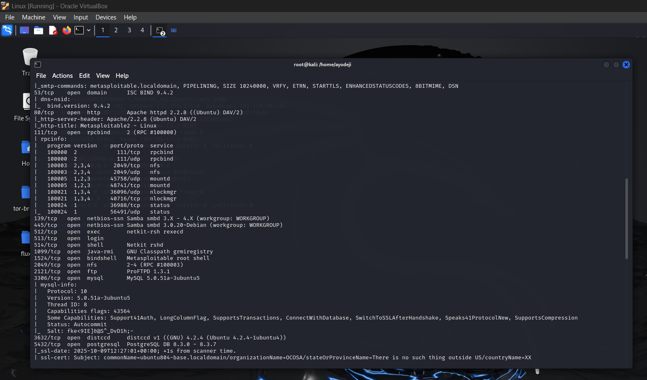Expand the terminal launcher dropdown arrow
Screen dimensions: 647x380
(x=89, y=30)
